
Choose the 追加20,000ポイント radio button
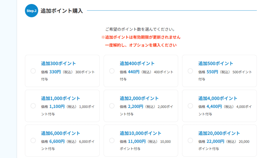coord(190,140)
